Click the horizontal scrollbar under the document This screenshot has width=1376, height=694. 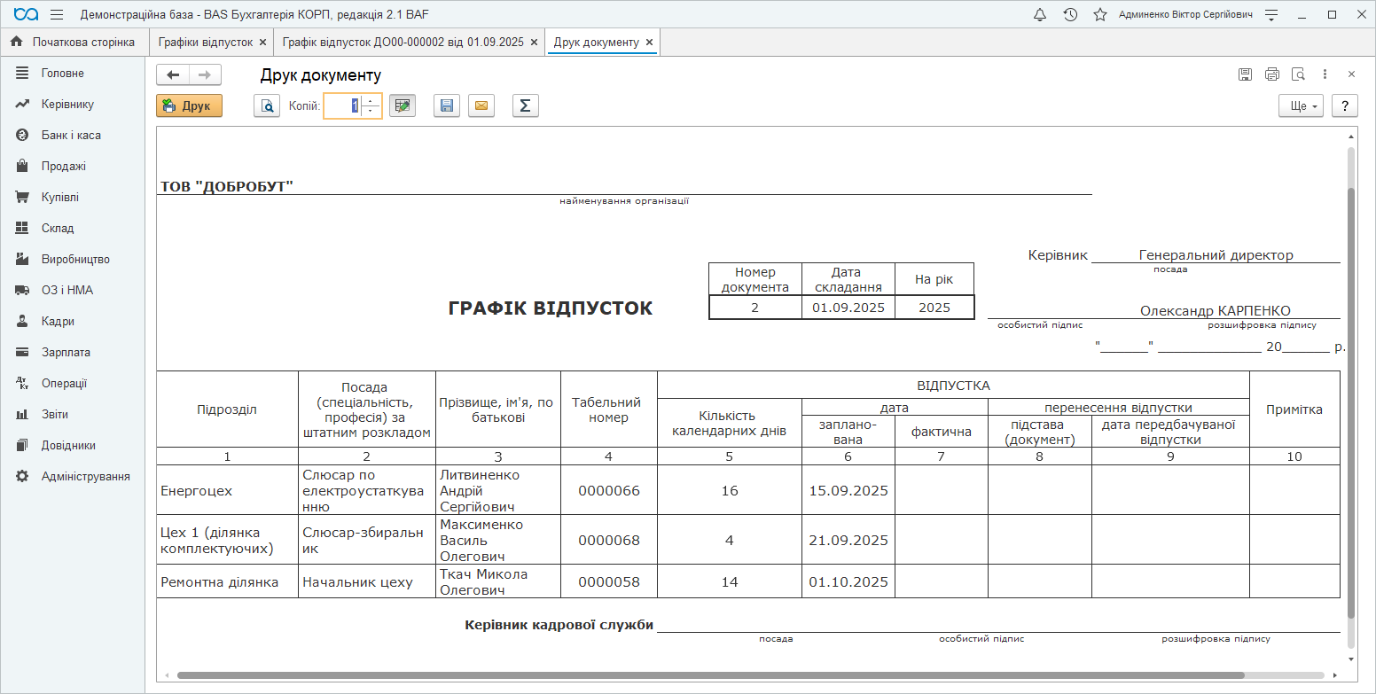(709, 675)
